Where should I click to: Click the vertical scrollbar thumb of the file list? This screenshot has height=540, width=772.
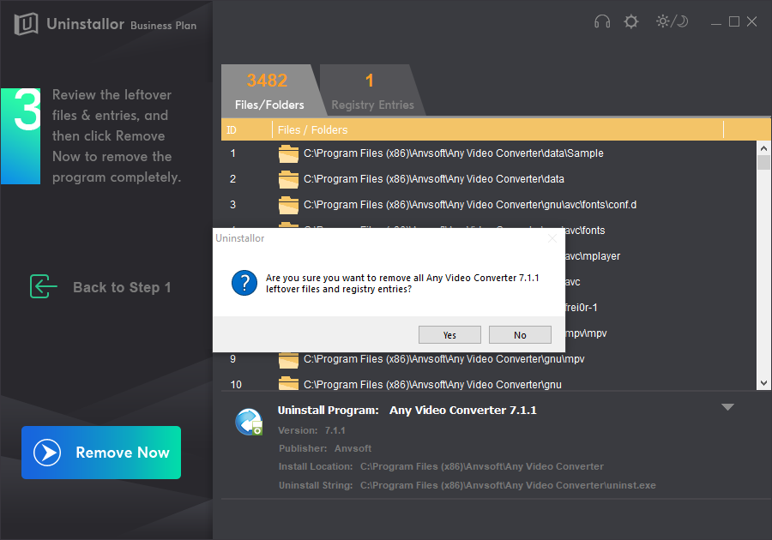click(x=763, y=162)
